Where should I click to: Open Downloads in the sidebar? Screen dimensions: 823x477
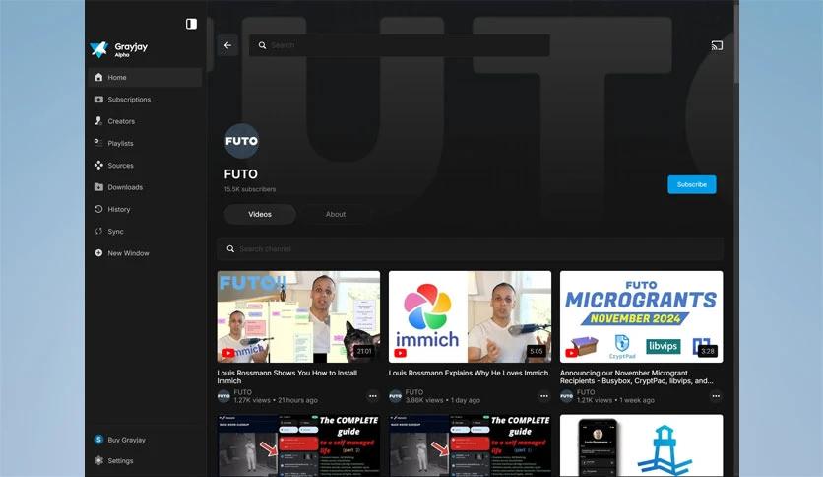(x=125, y=187)
